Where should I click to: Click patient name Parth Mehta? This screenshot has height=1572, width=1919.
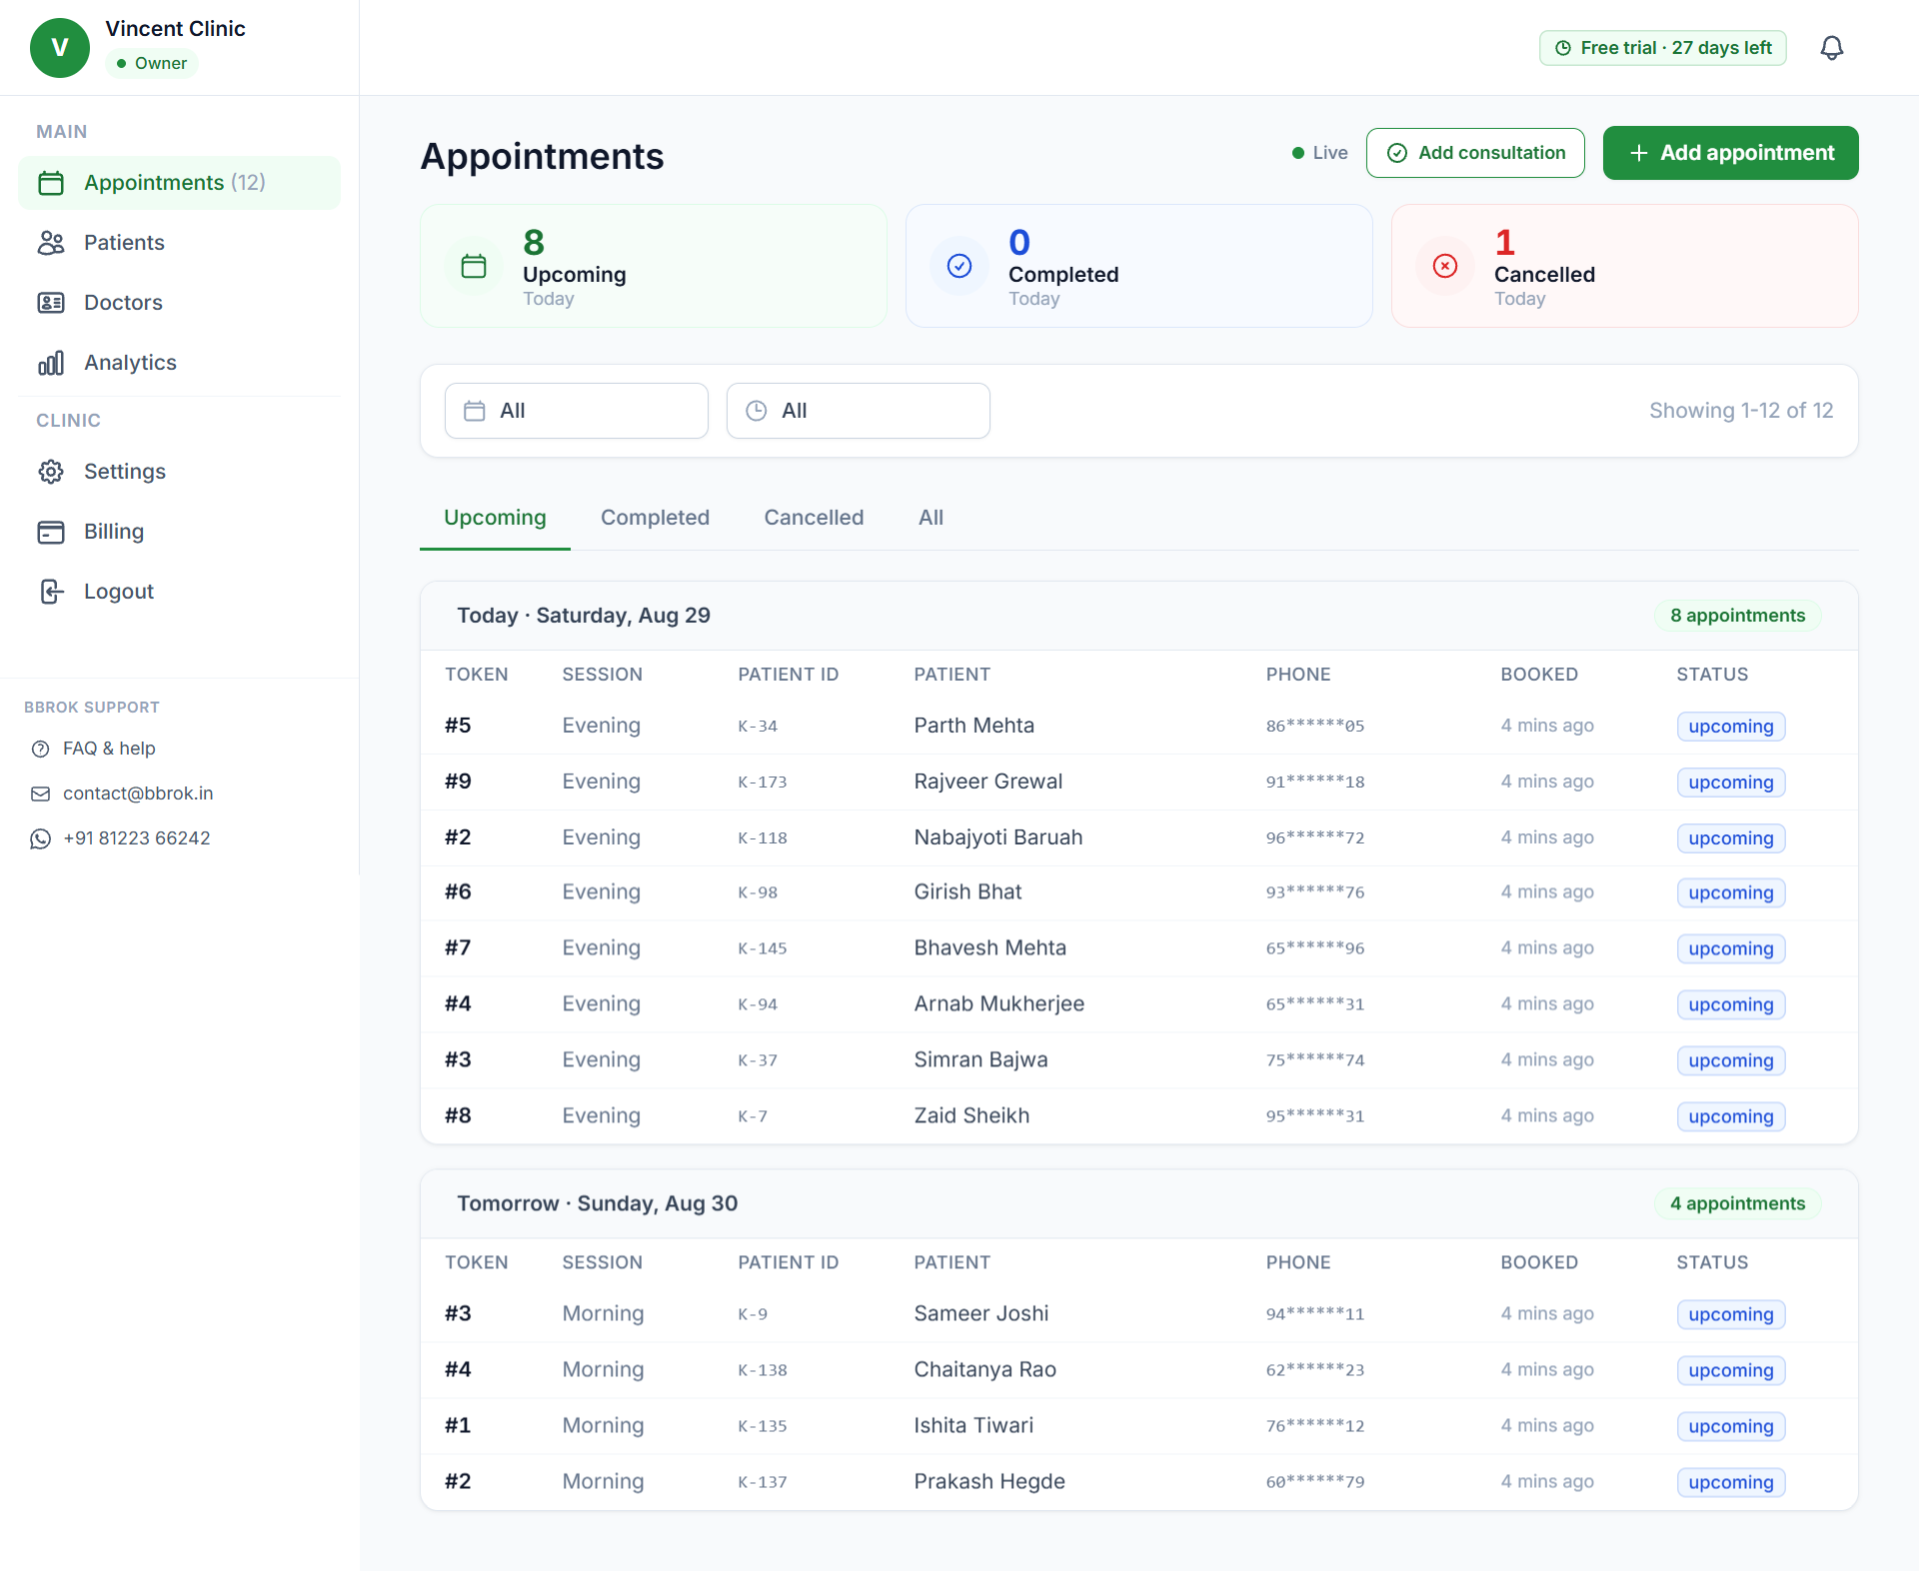tap(973, 726)
